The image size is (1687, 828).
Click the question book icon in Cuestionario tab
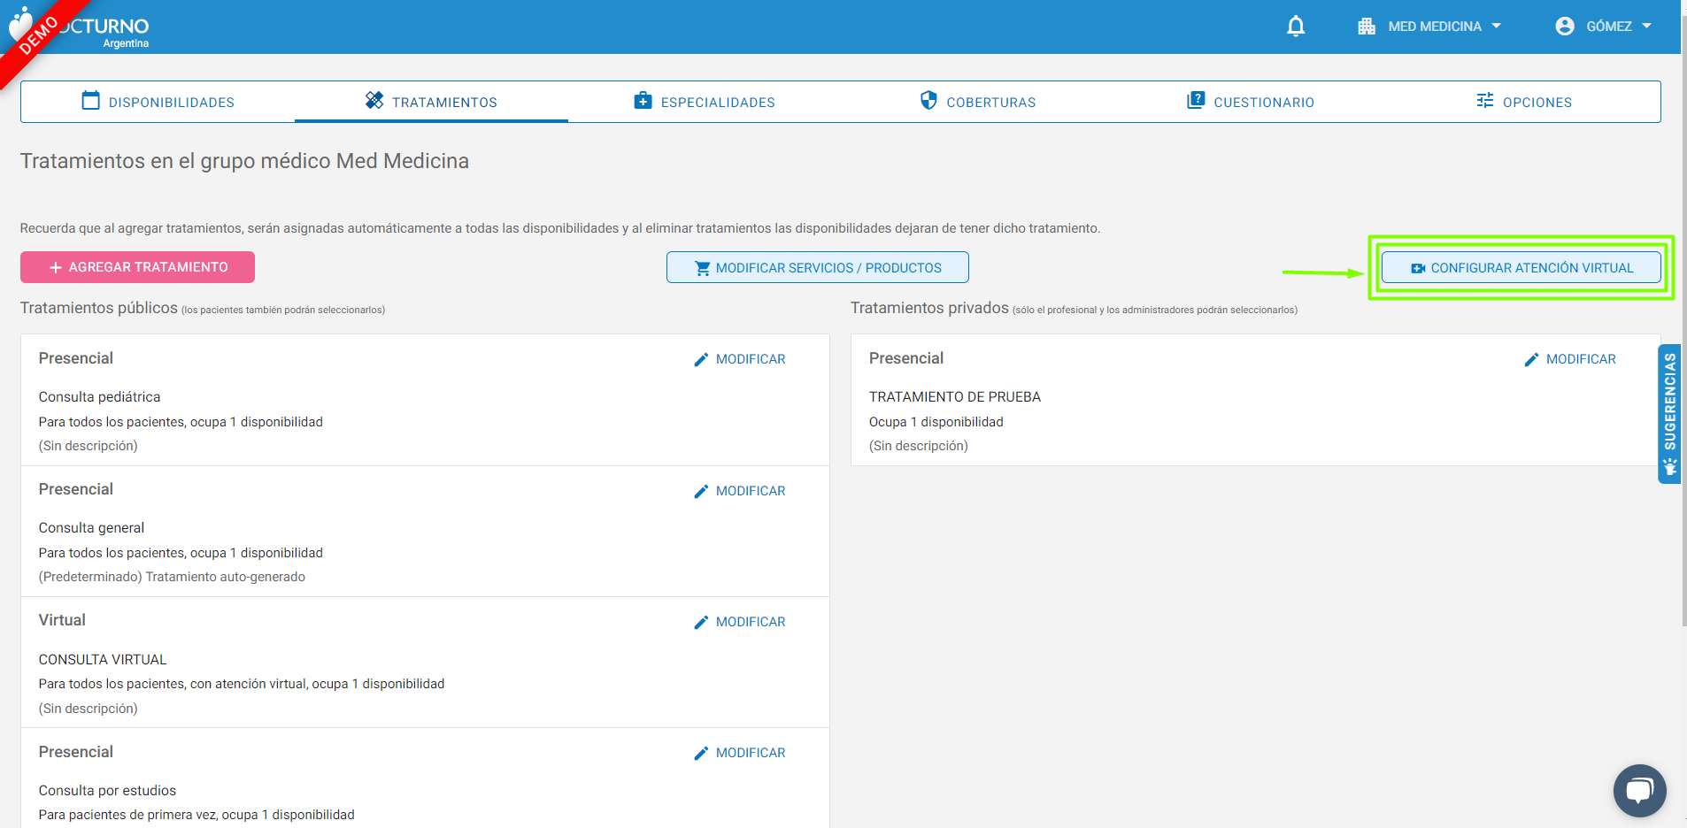[1196, 100]
